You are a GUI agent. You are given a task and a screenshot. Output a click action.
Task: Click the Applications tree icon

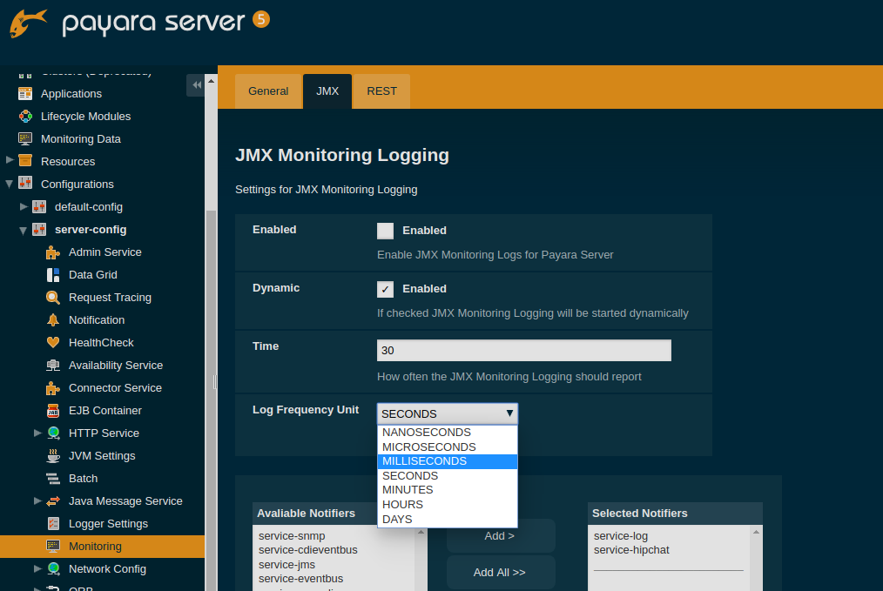[x=25, y=93]
